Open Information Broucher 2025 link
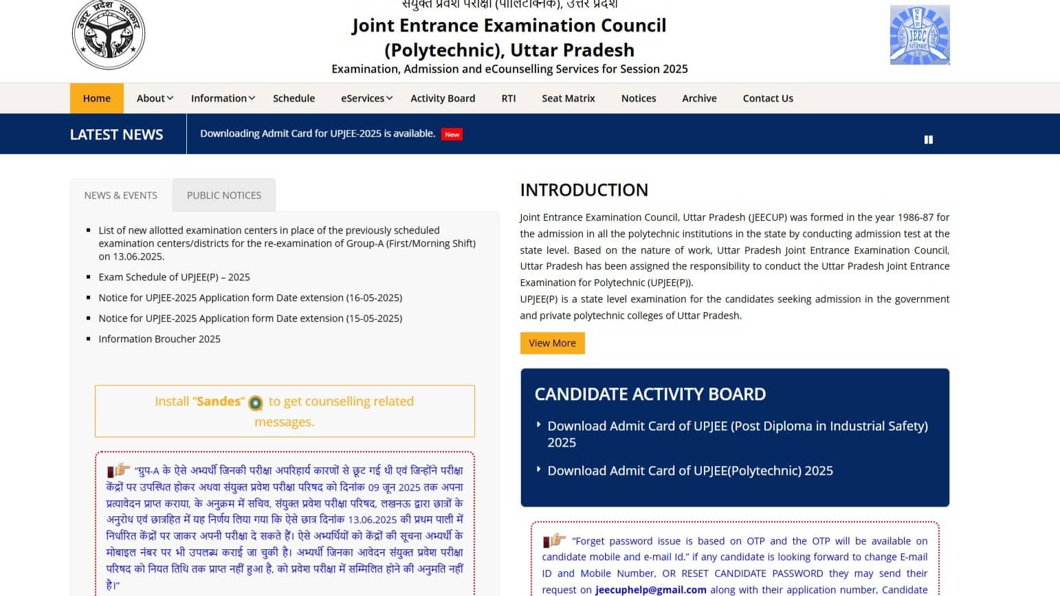Screen dimensions: 1060x596 pyautogui.click(x=159, y=339)
